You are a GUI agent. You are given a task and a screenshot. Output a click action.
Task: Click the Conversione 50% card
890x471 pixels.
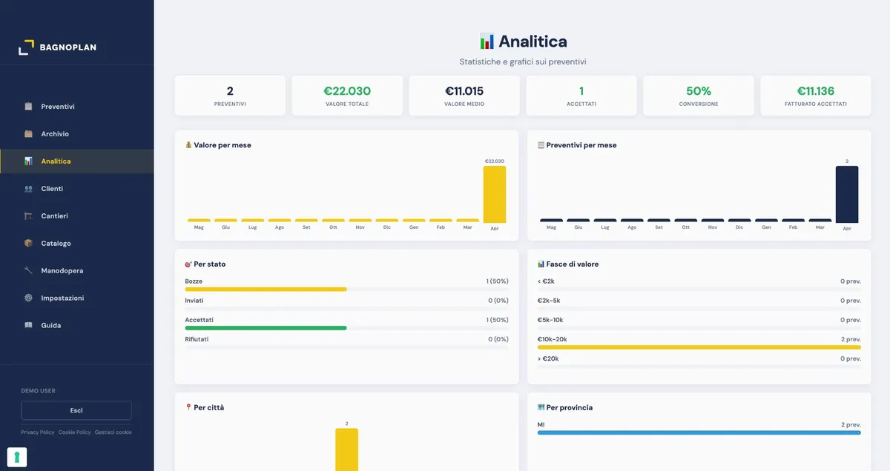point(699,96)
